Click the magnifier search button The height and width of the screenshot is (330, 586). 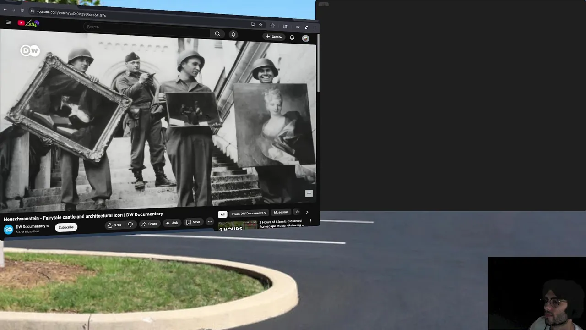pos(217,33)
